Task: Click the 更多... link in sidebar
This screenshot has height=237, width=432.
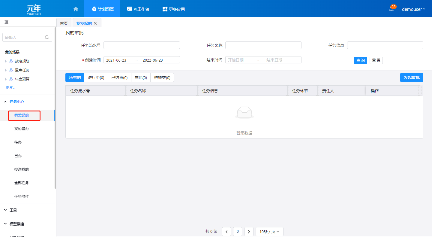Action: tap(10, 88)
